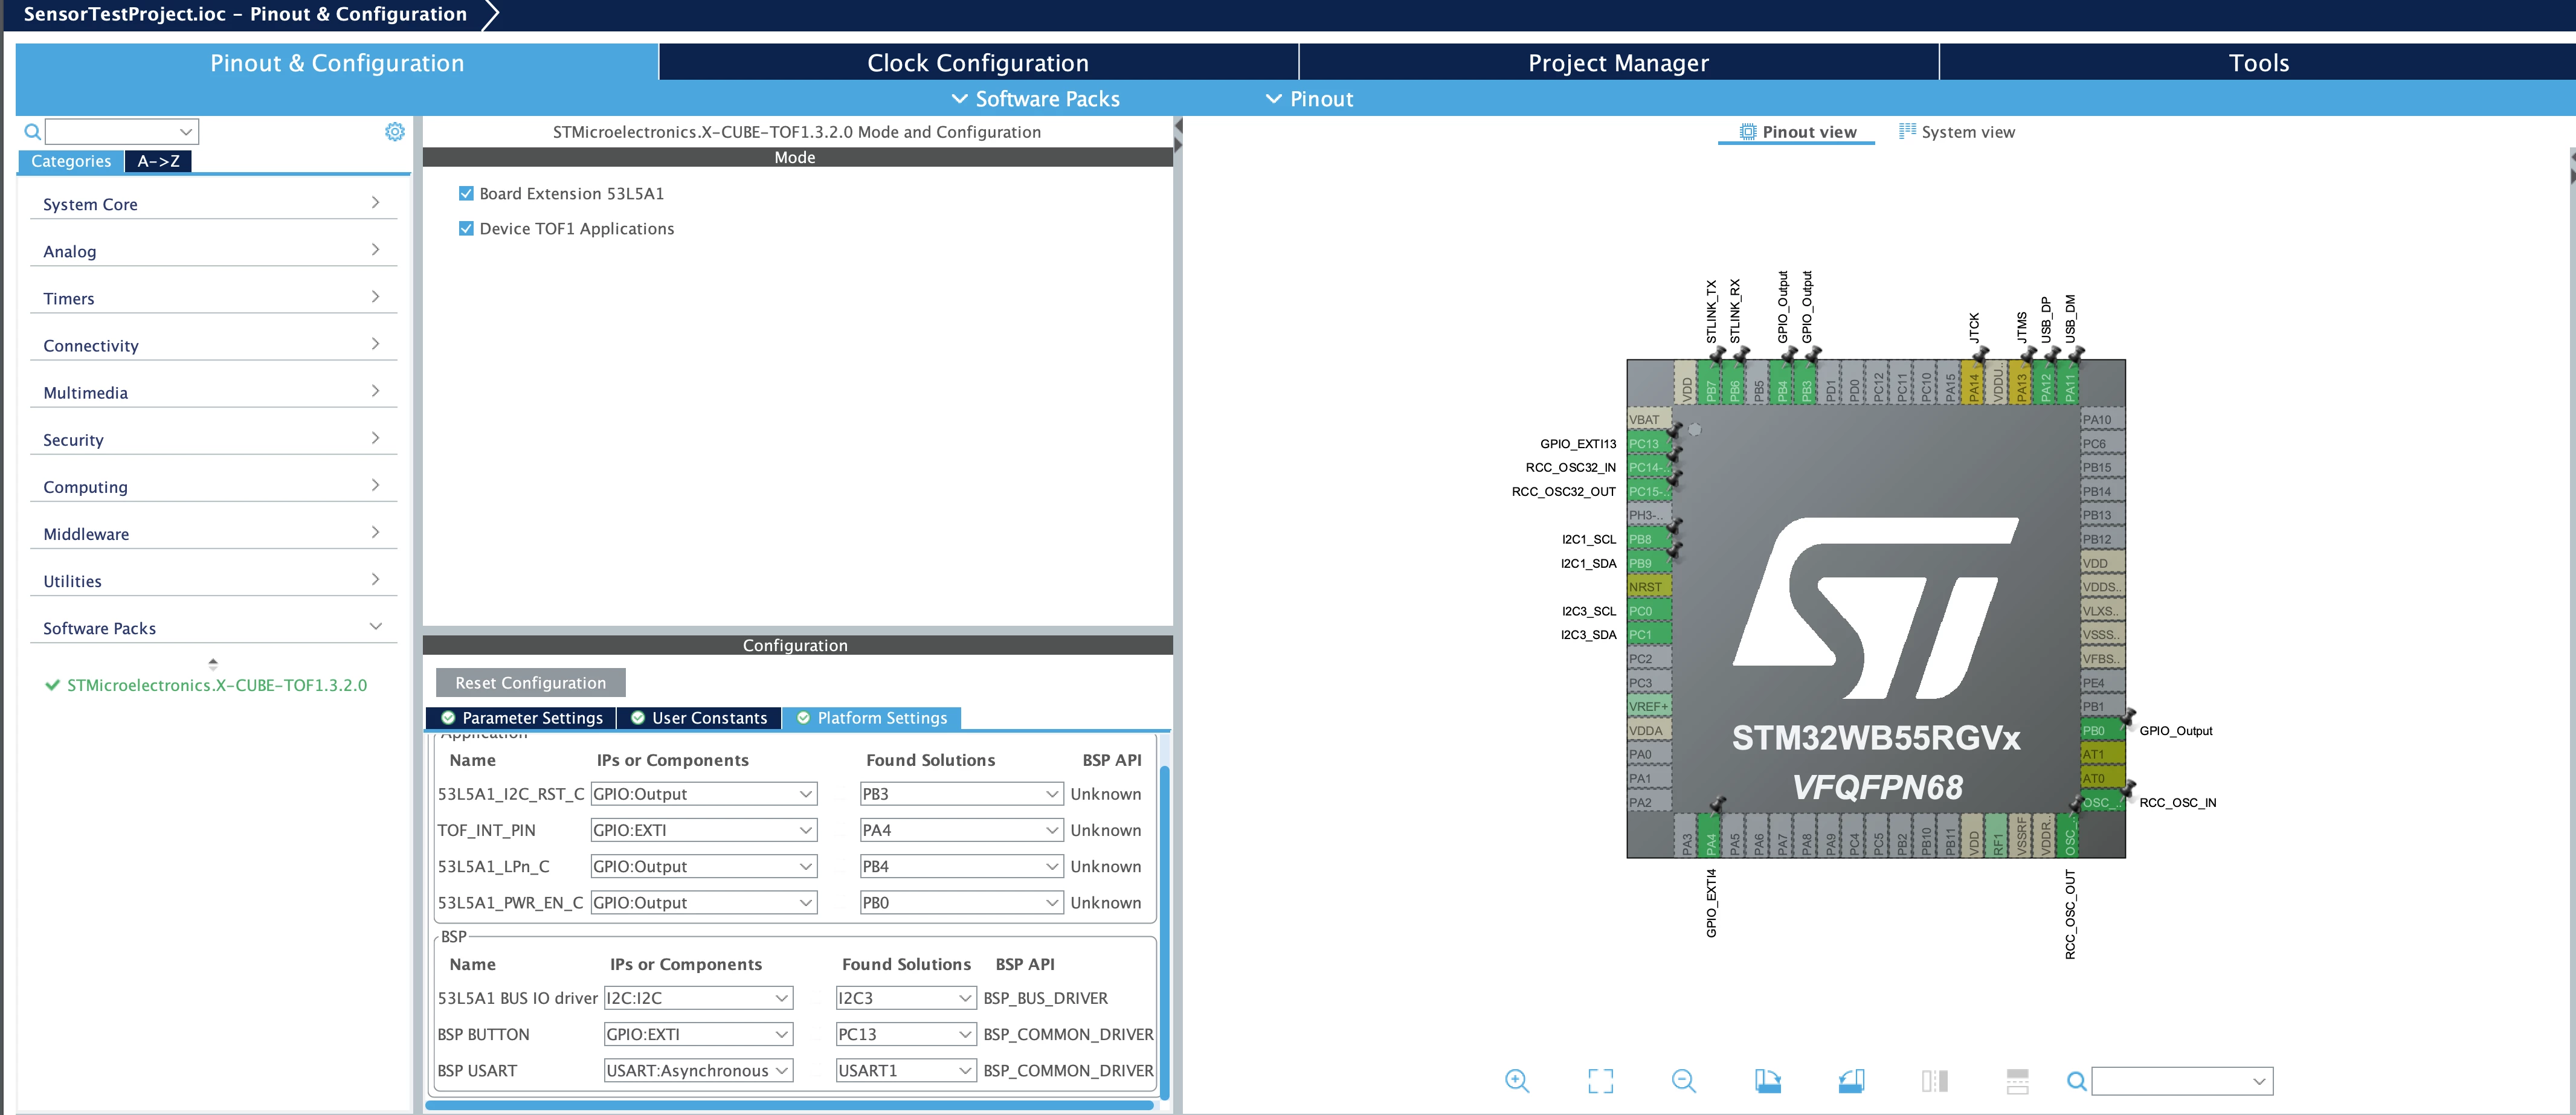Zoom in on the pinout view
Viewport: 2576px width, 1115px height.
pyautogui.click(x=1517, y=1080)
